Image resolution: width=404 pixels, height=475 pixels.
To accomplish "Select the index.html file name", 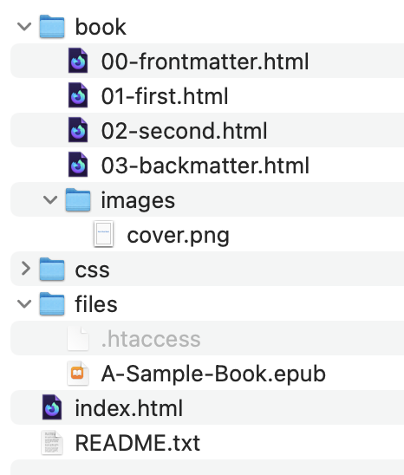I will click(x=129, y=408).
